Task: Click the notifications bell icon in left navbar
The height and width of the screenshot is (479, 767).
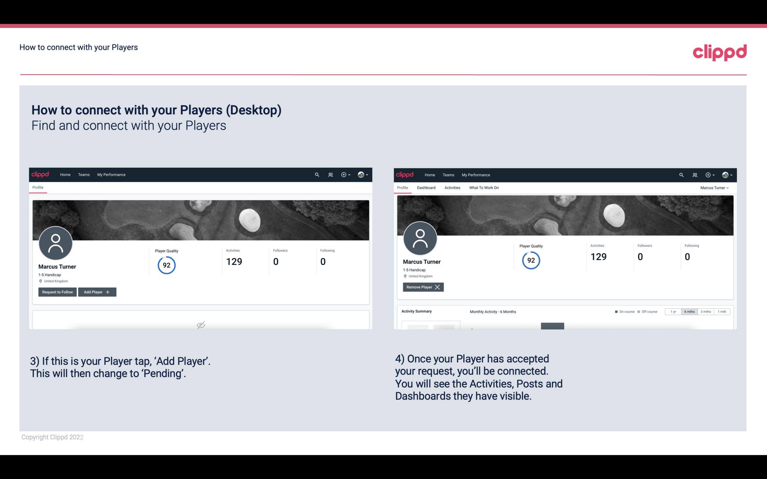Action: point(330,174)
